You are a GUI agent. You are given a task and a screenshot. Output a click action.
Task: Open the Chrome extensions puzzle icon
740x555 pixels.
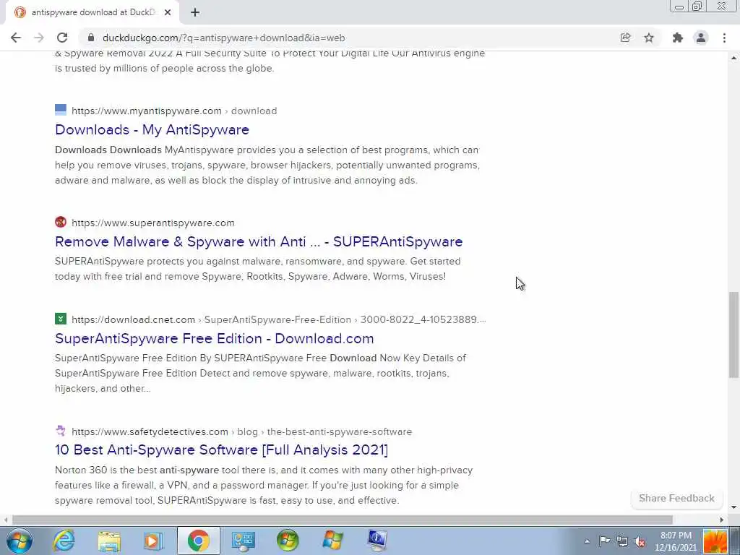tap(678, 38)
